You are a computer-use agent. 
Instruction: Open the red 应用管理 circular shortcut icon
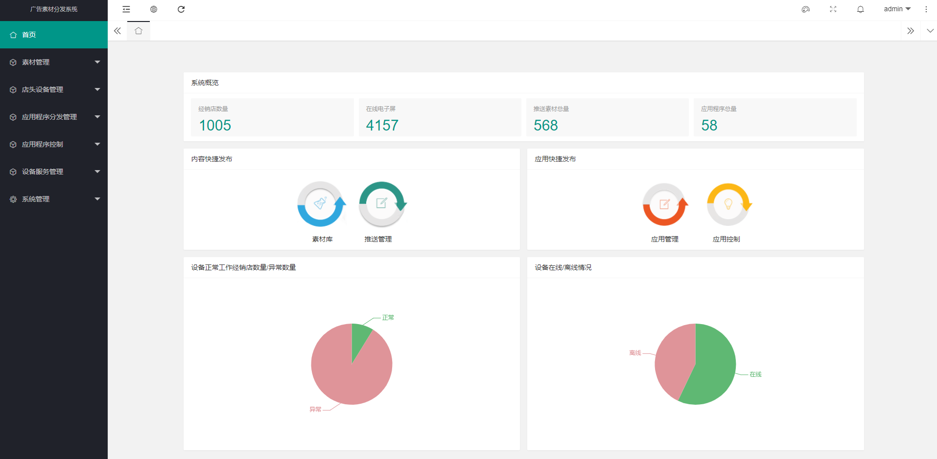[x=665, y=204]
